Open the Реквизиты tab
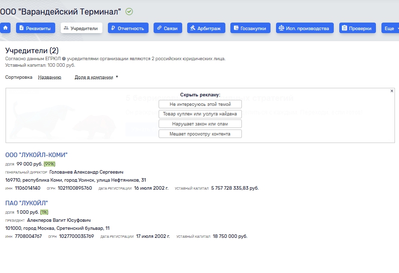399x273 pixels. [x=35, y=28]
